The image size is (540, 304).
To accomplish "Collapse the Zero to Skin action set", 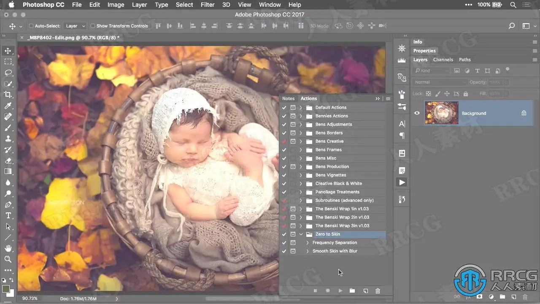I will (301, 234).
